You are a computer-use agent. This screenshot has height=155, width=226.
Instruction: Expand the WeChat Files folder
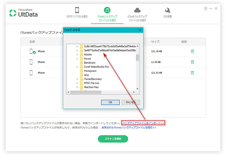pos(77,87)
